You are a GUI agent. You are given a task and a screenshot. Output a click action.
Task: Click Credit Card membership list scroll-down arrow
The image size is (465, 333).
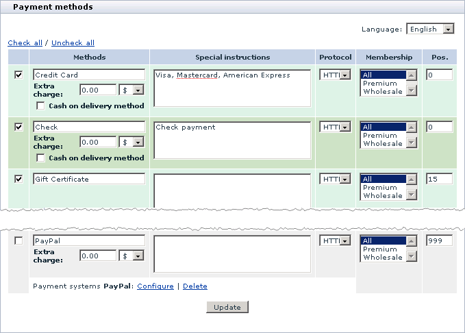click(412, 90)
